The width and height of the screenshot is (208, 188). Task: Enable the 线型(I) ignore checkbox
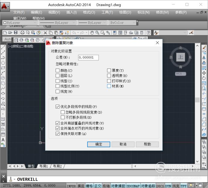coord(57,81)
